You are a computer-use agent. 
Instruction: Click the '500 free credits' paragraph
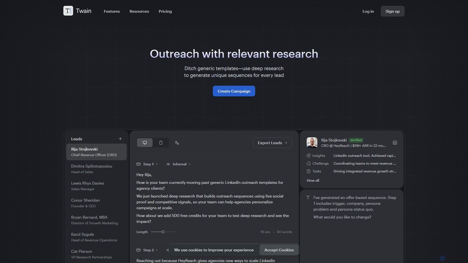[x=213, y=218]
